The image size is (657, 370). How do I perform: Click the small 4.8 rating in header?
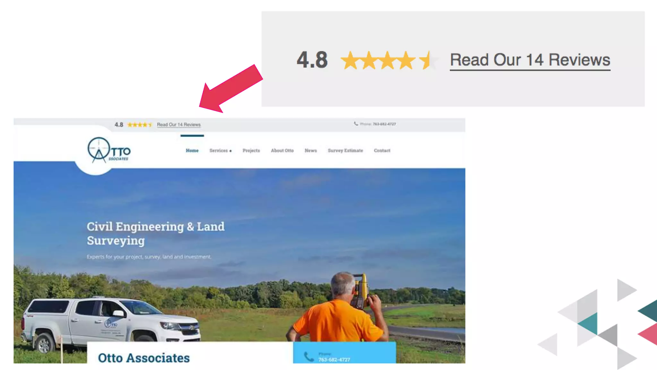click(119, 125)
